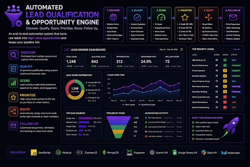
Task: Click the Discover magnifier icon in left list
Action: (x=14, y=55)
